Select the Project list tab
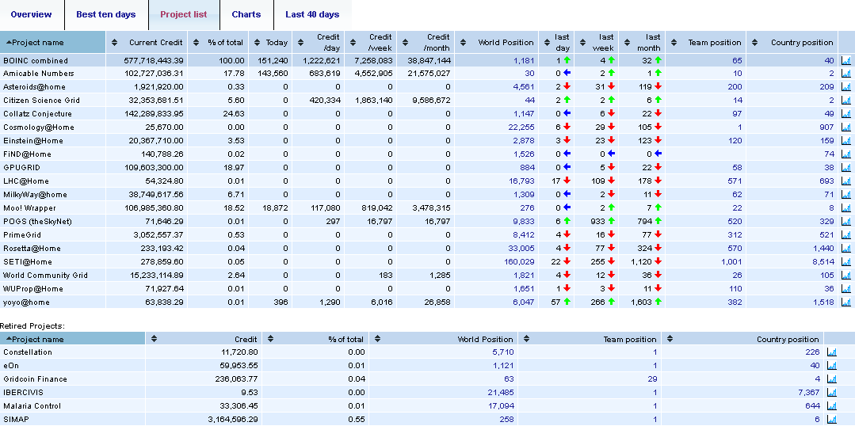Viewport: 855px width, 426px height. click(x=184, y=15)
